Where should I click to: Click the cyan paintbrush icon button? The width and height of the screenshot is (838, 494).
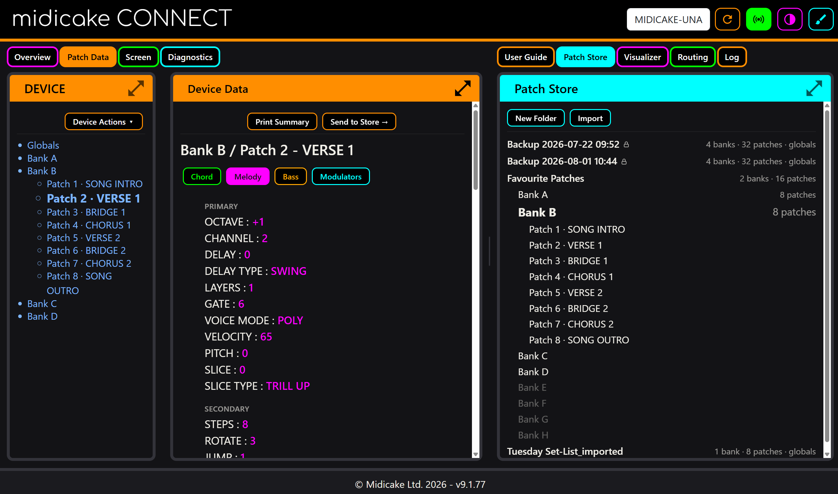click(x=821, y=19)
